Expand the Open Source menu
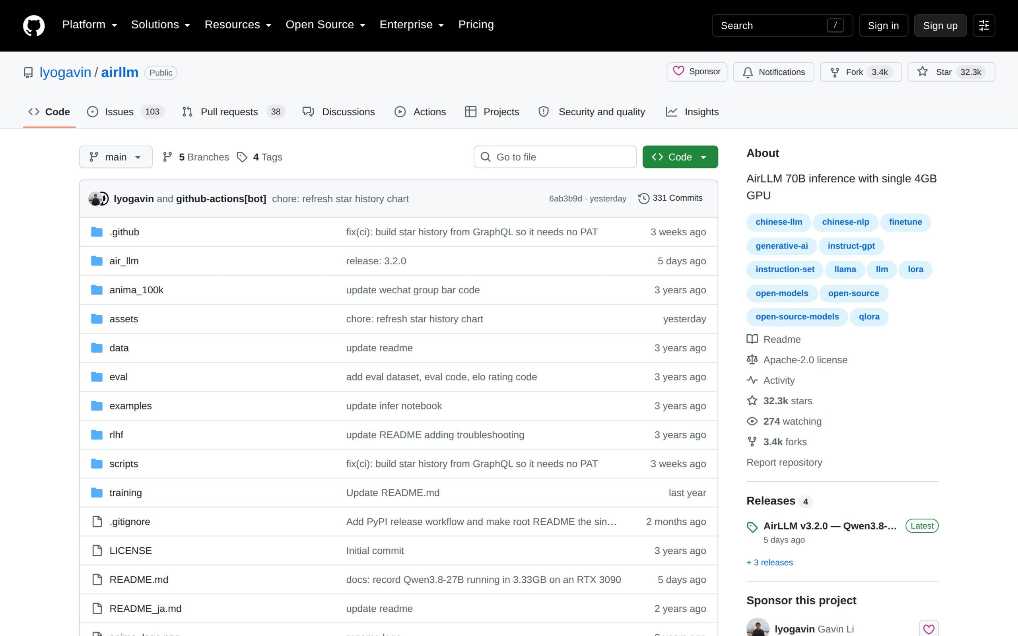Viewport: 1018px width, 636px height. tap(325, 25)
